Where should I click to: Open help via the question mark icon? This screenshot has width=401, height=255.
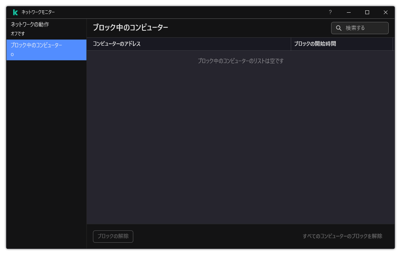point(330,12)
